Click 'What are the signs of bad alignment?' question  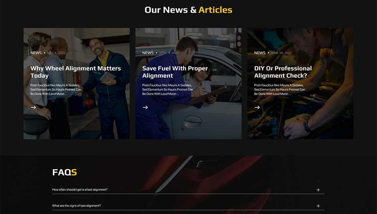point(76,206)
